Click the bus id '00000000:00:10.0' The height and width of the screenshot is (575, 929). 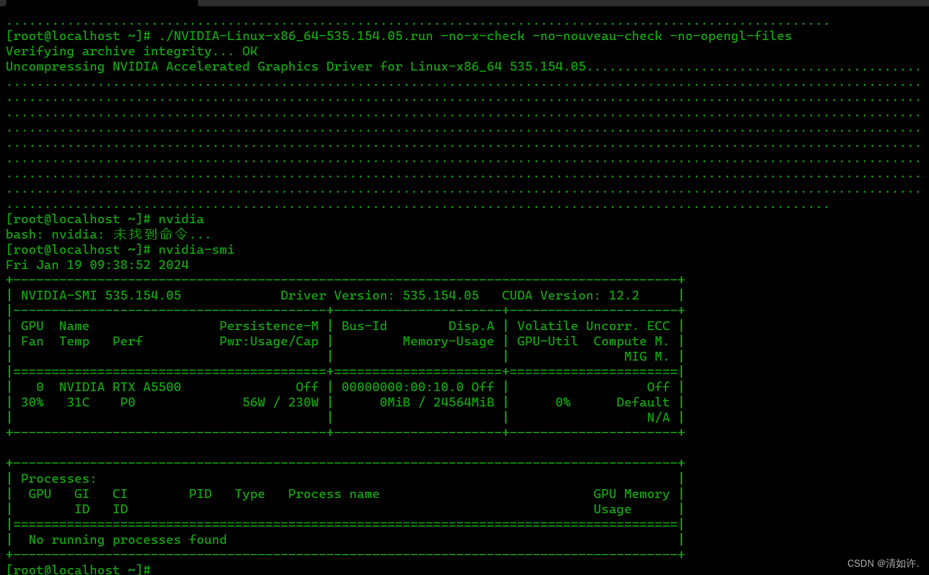pos(403,387)
